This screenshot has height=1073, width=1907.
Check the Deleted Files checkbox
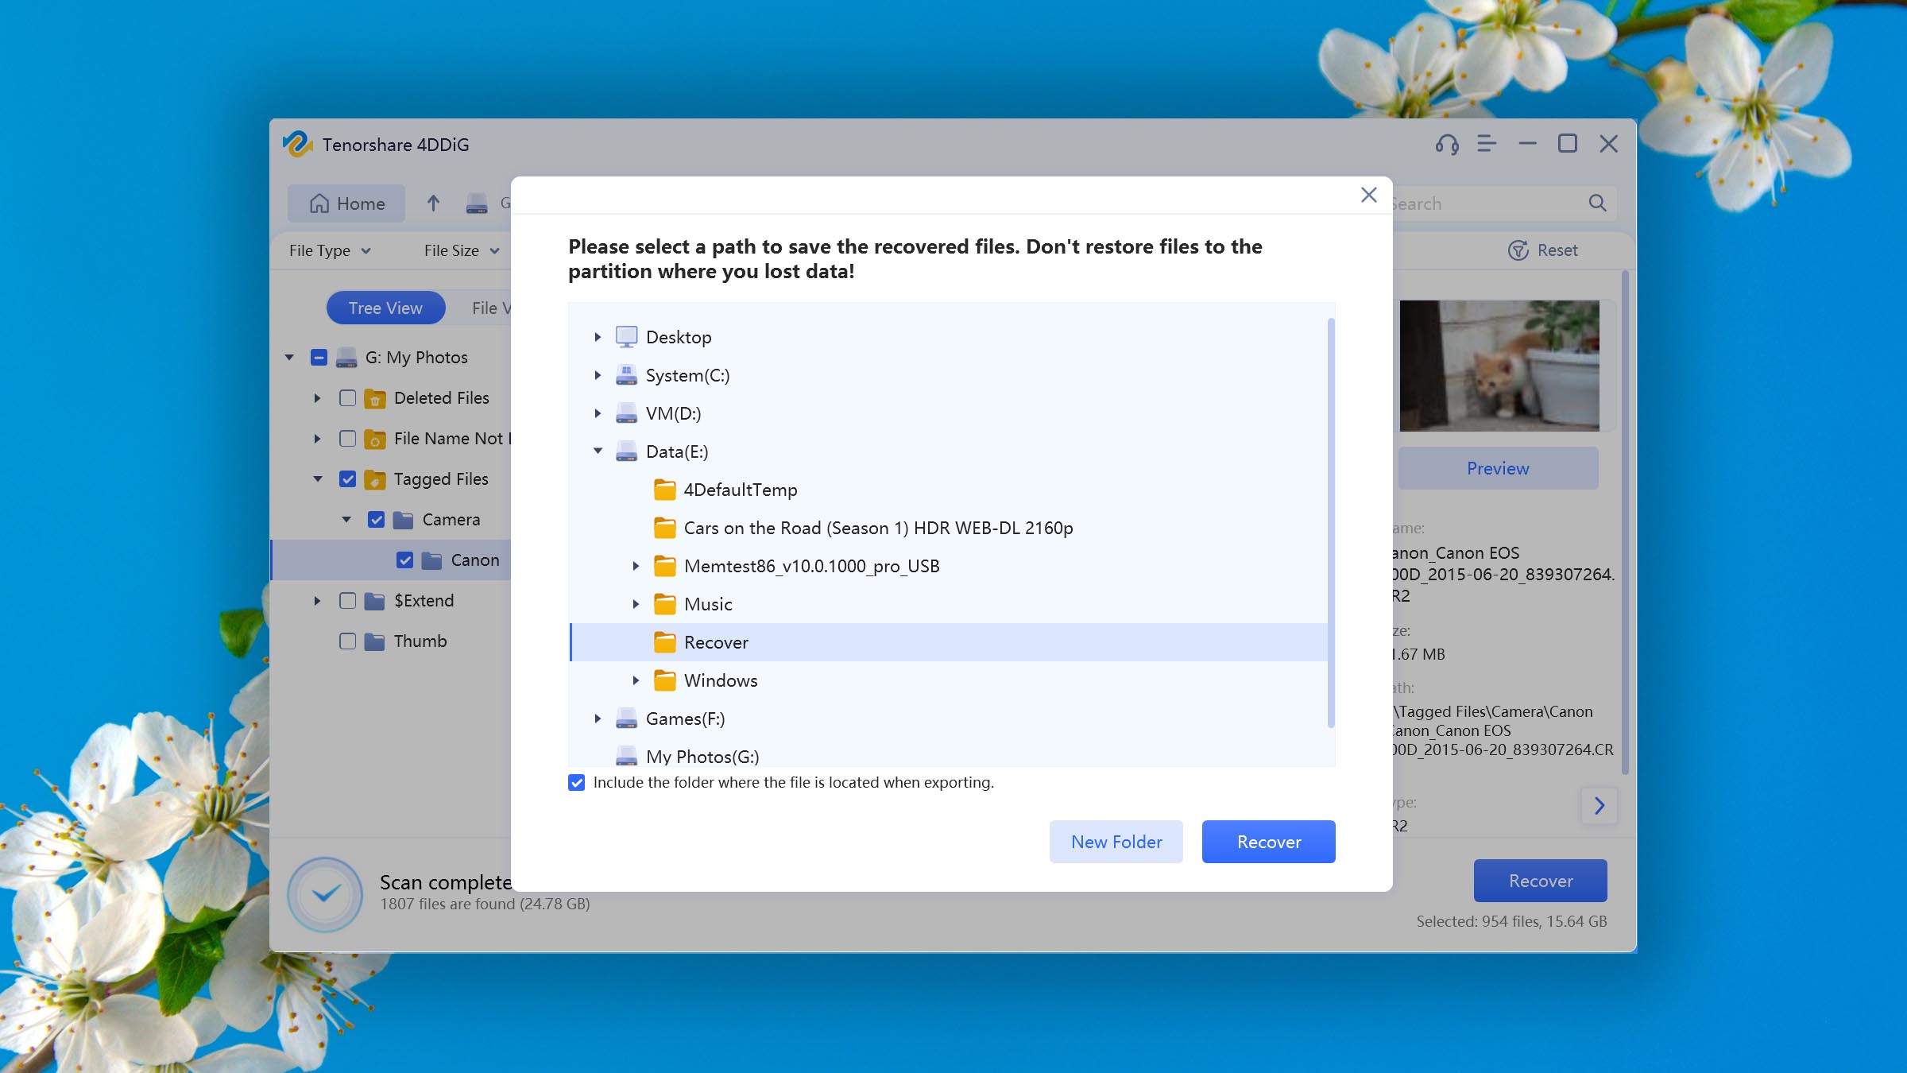[x=347, y=398]
